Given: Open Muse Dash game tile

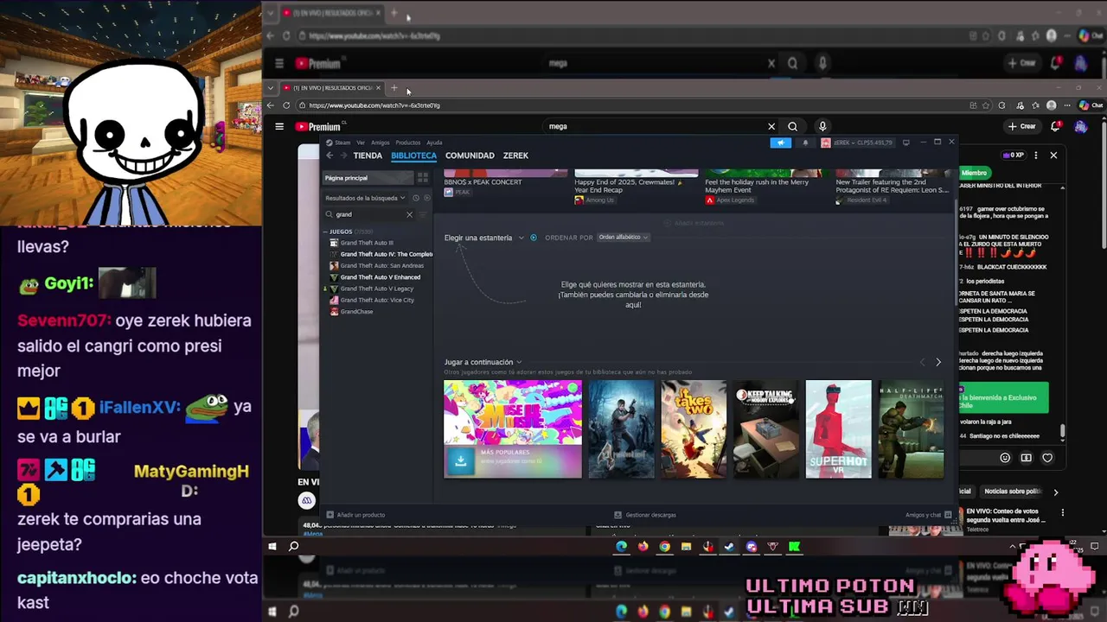Looking at the screenshot, I should [x=513, y=428].
